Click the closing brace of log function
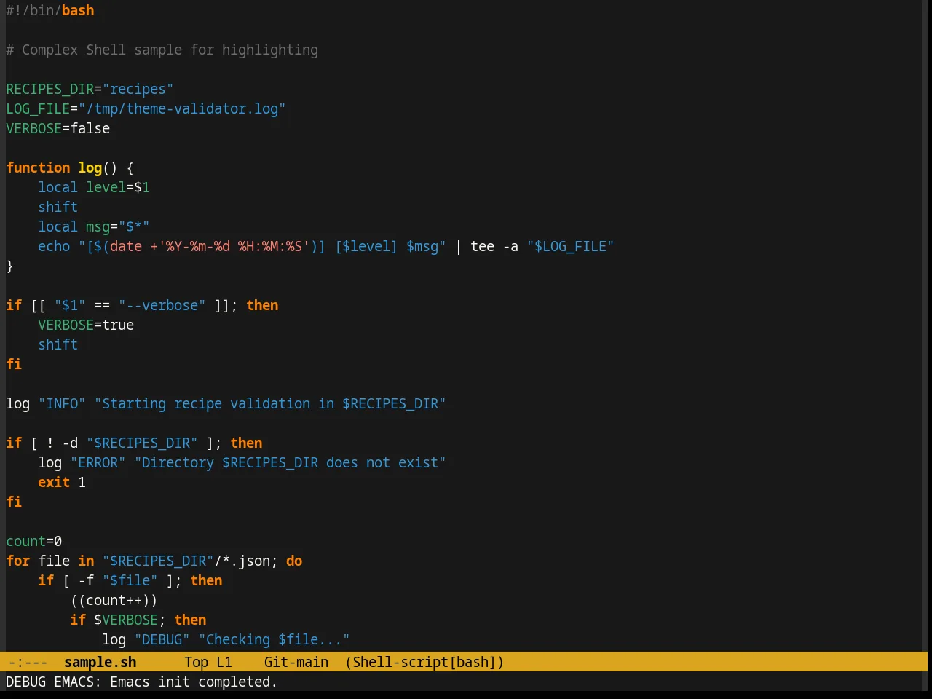 click(x=9, y=266)
